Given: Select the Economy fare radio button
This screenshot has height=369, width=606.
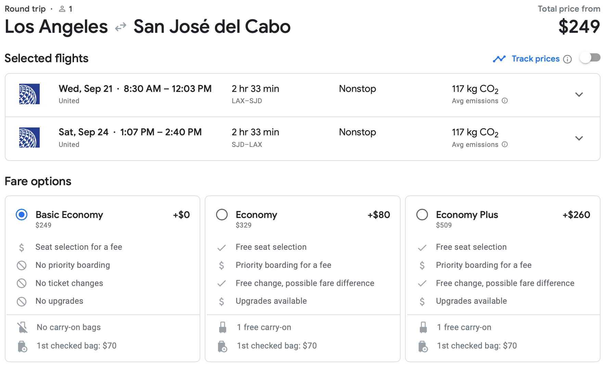Looking at the screenshot, I should coord(222,215).
